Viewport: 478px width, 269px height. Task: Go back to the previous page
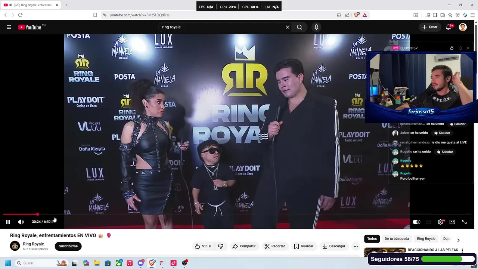[5, 15]
